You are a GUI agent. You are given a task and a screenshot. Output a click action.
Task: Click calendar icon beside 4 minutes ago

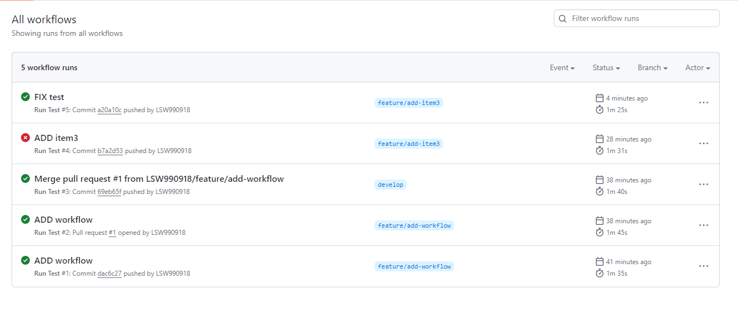click(x=599, y=98)
